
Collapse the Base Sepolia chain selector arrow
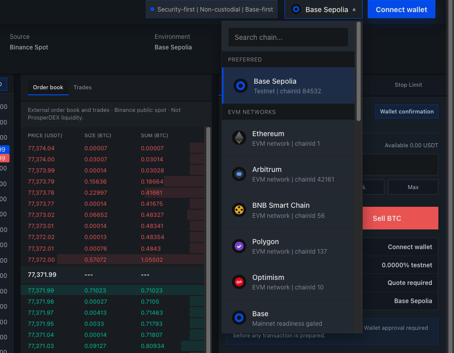point(354,10)
